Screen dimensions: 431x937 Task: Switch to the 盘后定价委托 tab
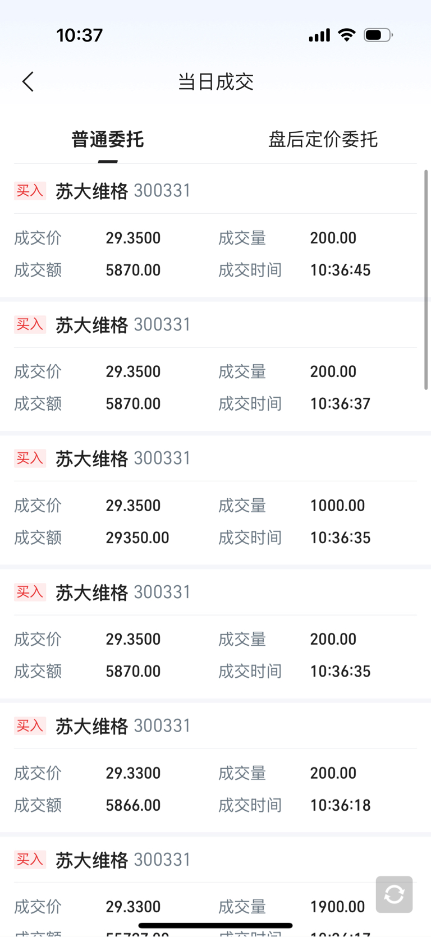point(323,139)
